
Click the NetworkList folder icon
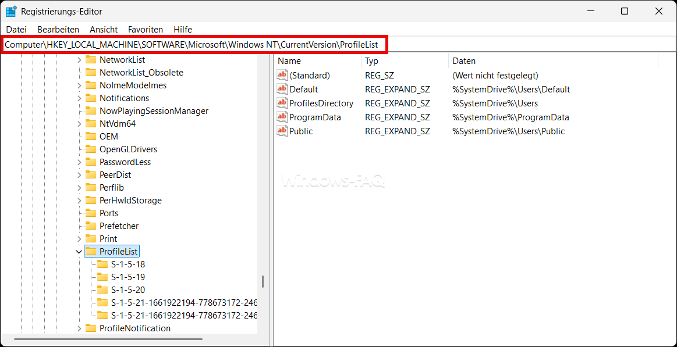click(x=91, y=59)
